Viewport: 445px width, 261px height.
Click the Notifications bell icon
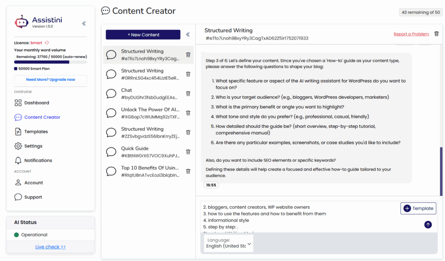click(18, 160)
